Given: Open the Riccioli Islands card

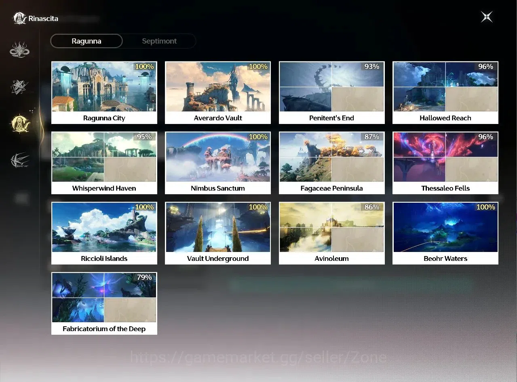Looking at the screenshot, I should pos(104,233).
